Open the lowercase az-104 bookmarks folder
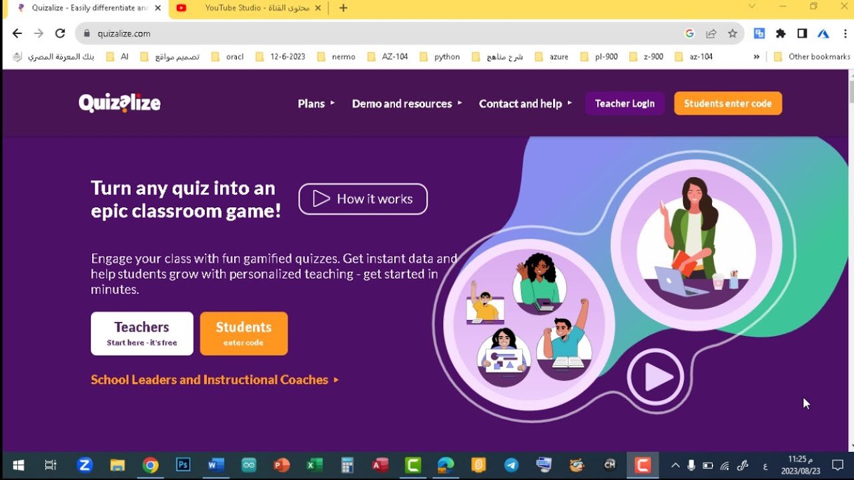The width and height of the screenshot is (854, 480). pyautogui.click(x=694, y=57)
